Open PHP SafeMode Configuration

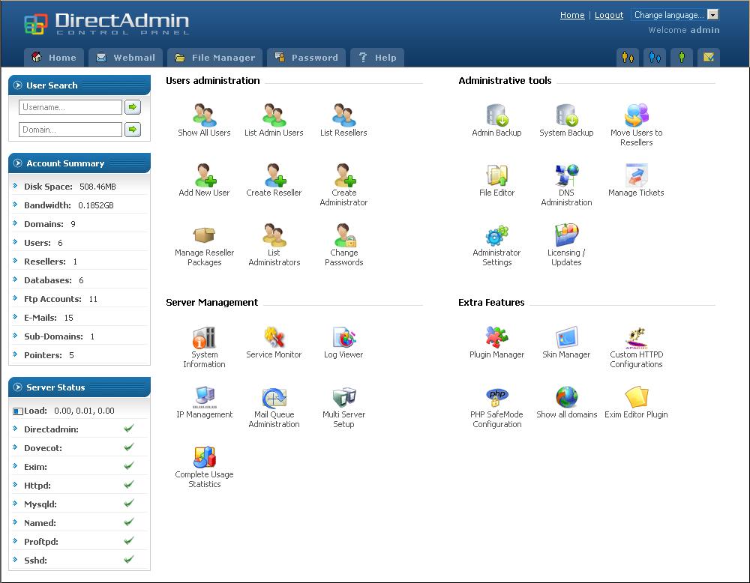[496, 398]
